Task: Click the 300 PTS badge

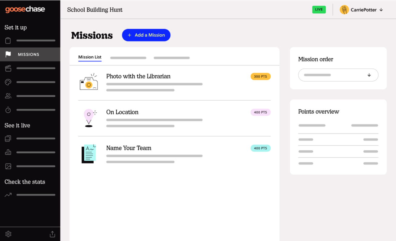Action: (261, 77)
